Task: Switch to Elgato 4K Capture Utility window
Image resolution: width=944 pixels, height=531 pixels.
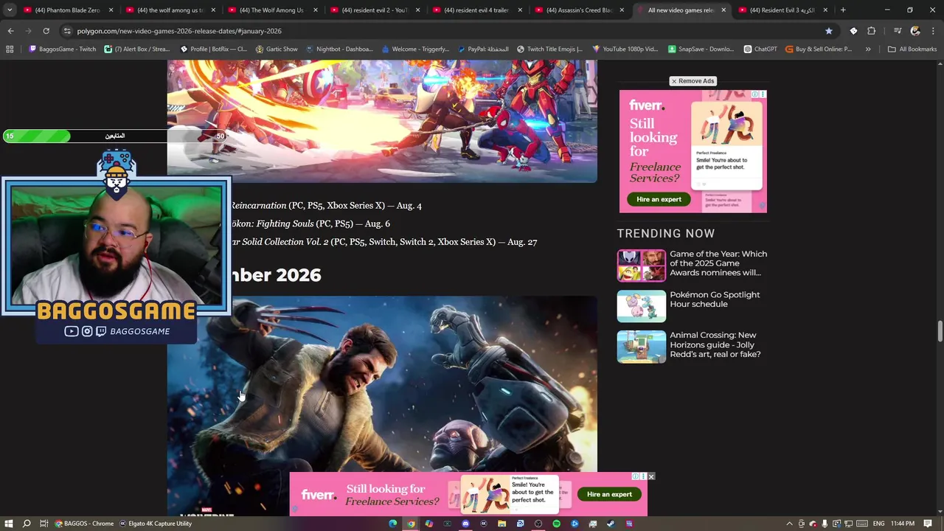Action: [x=156, y=524]
